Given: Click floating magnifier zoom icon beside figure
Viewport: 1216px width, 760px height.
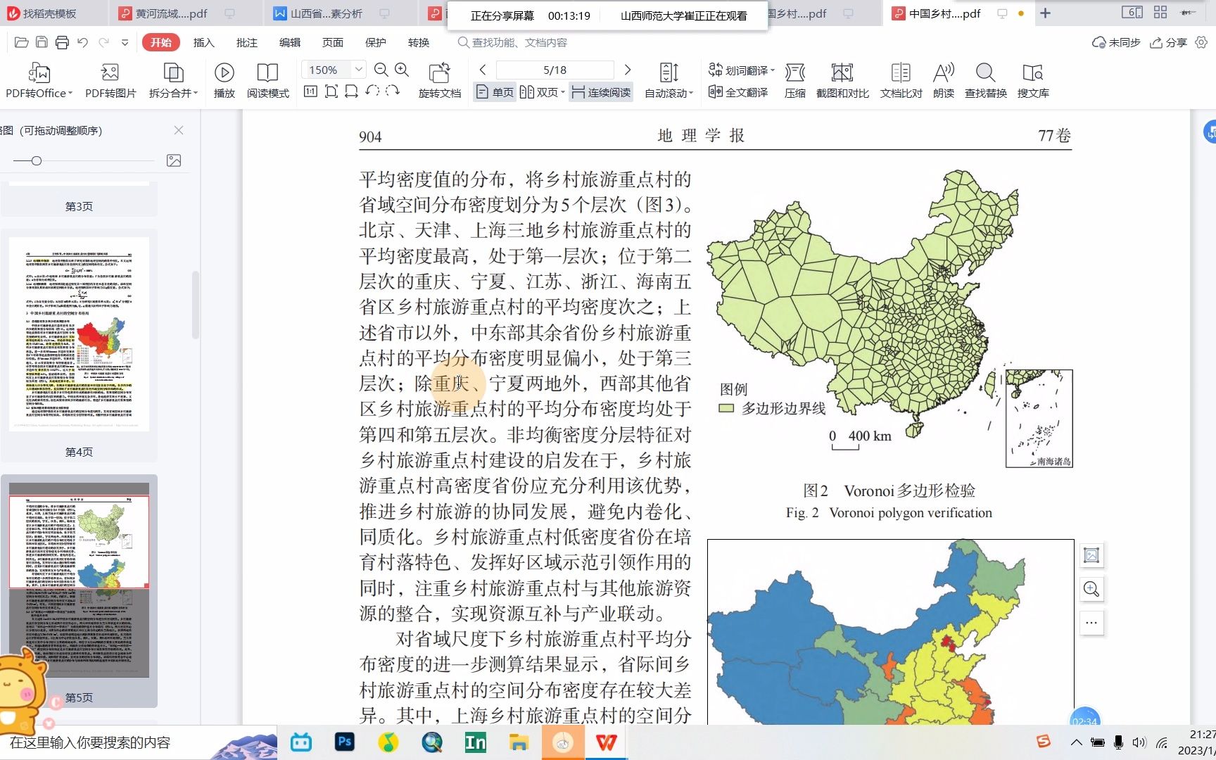Looking at the screenshot, I should 1091,589.
